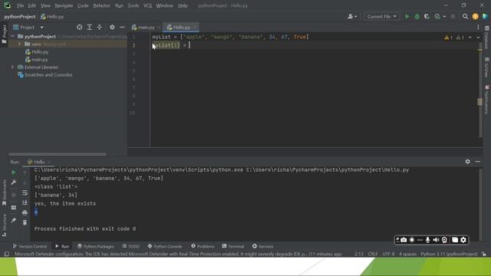Screen dimensions: 491x276
Task: Open the recorder settings gear
Action: [x=463, y=240]
